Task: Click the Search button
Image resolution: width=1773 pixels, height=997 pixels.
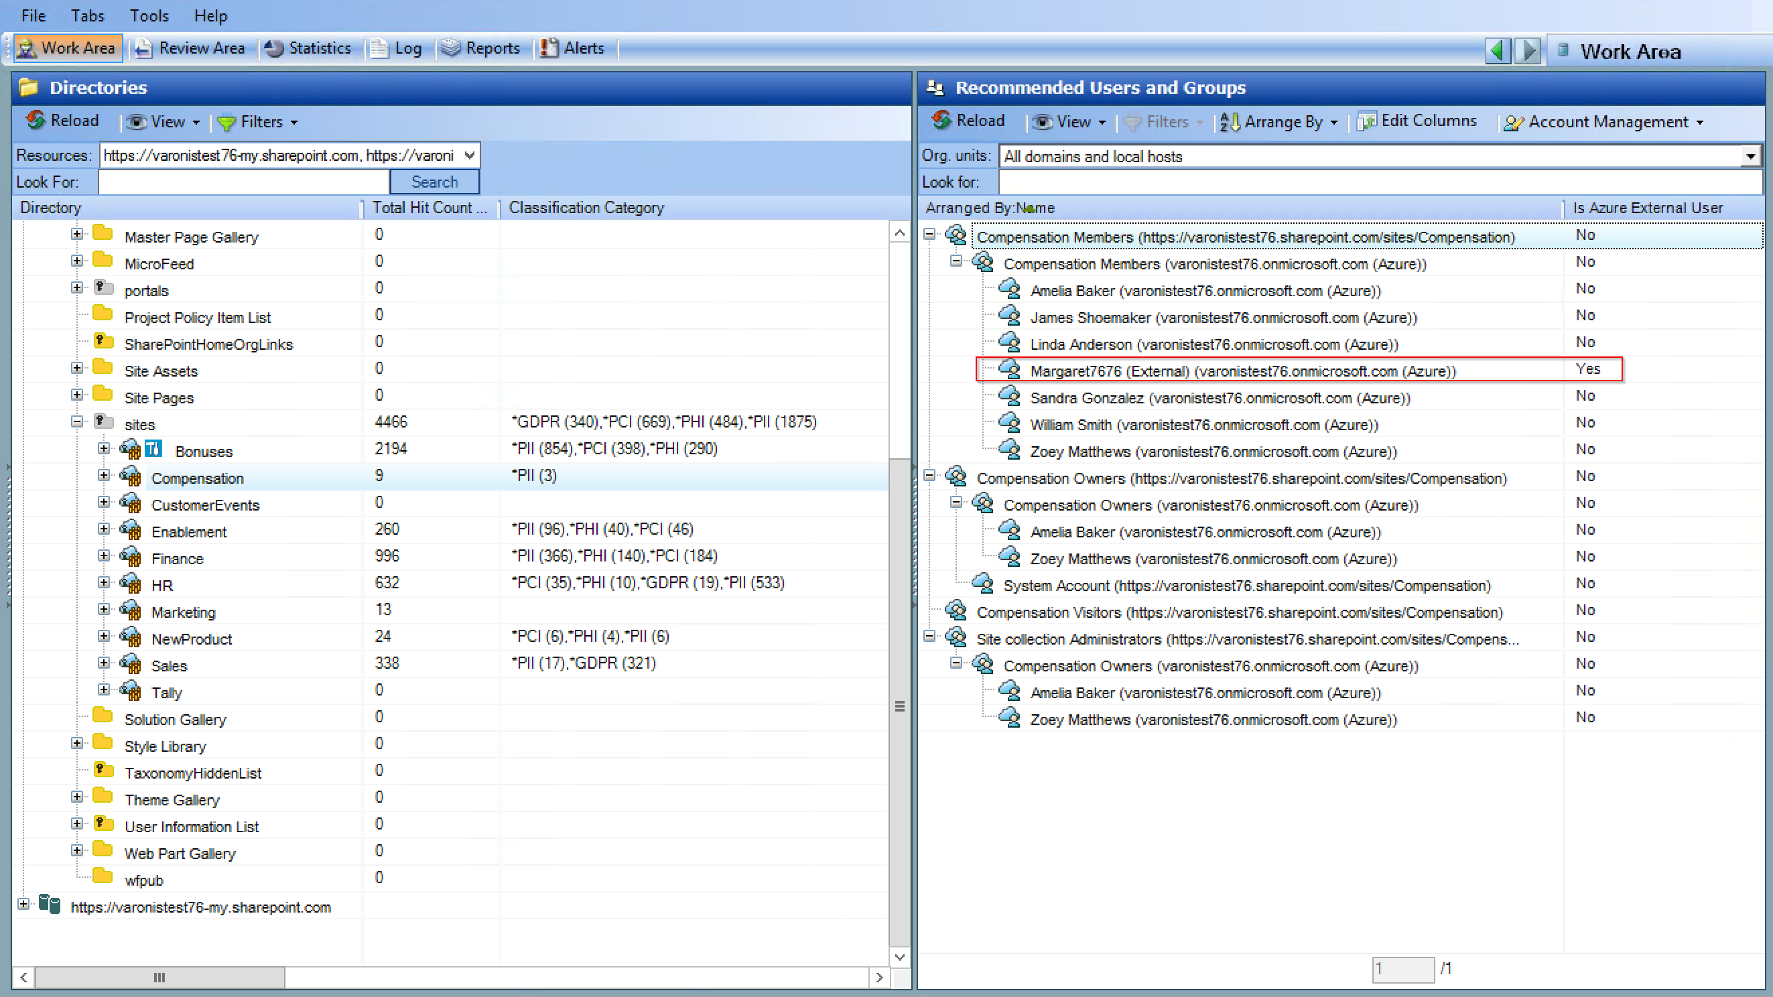Action: [434, 182]
